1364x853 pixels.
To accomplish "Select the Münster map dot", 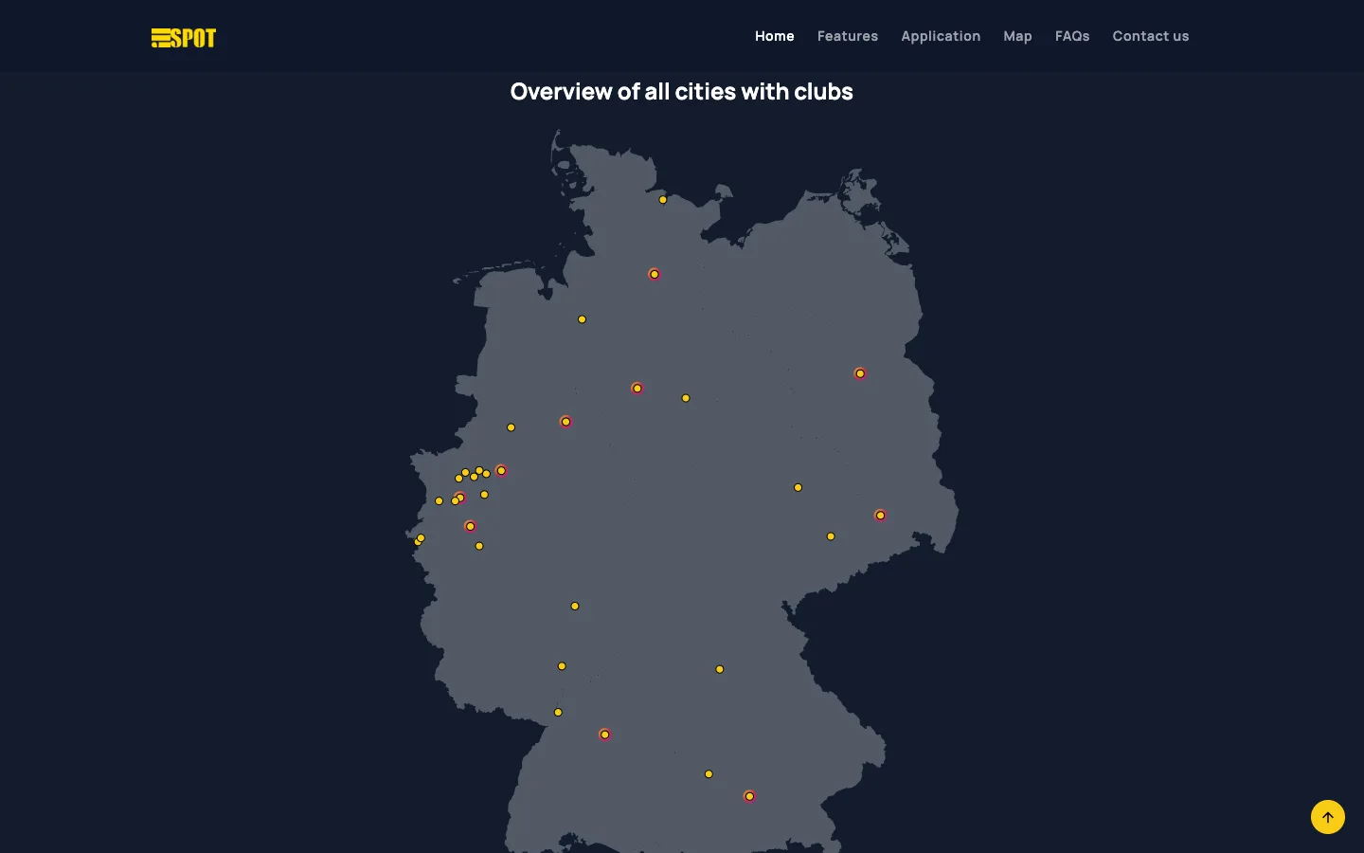I will click(511, 427).
